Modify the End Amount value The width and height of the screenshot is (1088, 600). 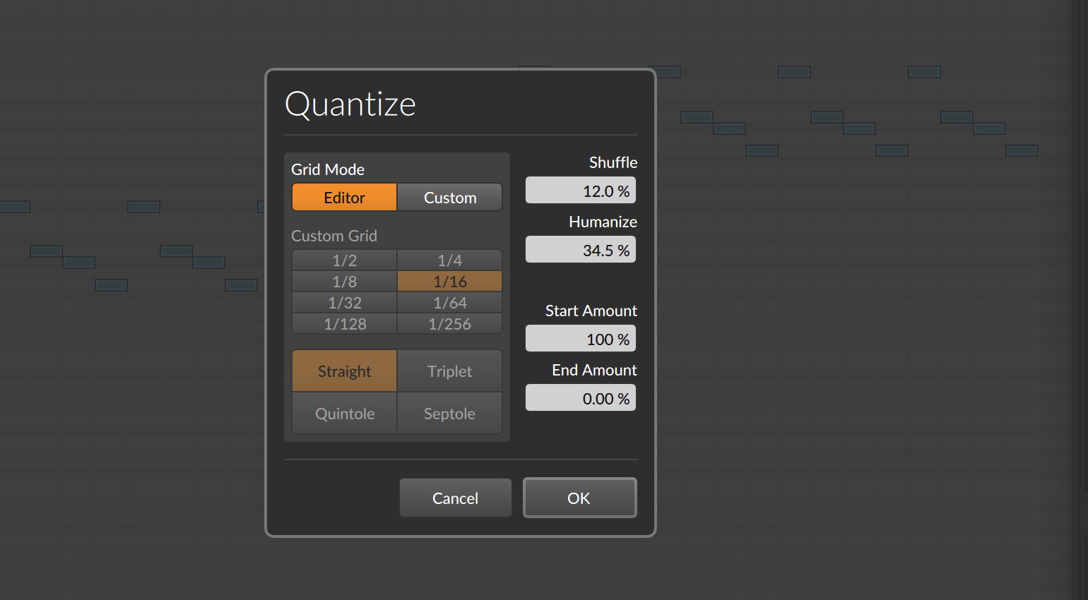click(580, 397)
